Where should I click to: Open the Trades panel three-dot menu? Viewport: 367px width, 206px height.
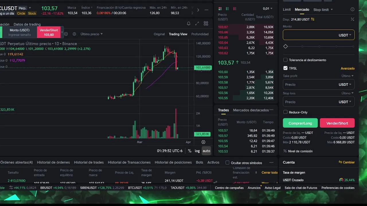pyautogui.click(x=272, y=110)
